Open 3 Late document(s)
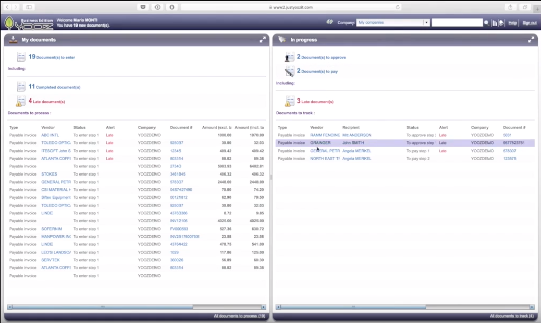Image resolution: width=541 pixels, height=323 pixels. pos(315,101)
